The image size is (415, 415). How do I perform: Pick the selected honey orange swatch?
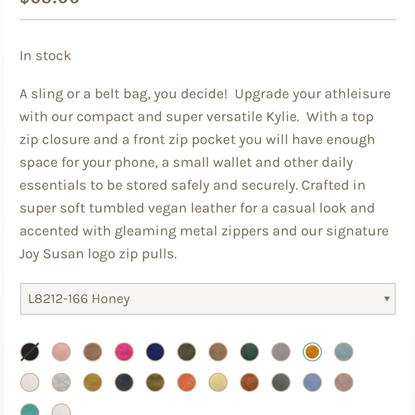pos(312,352)
